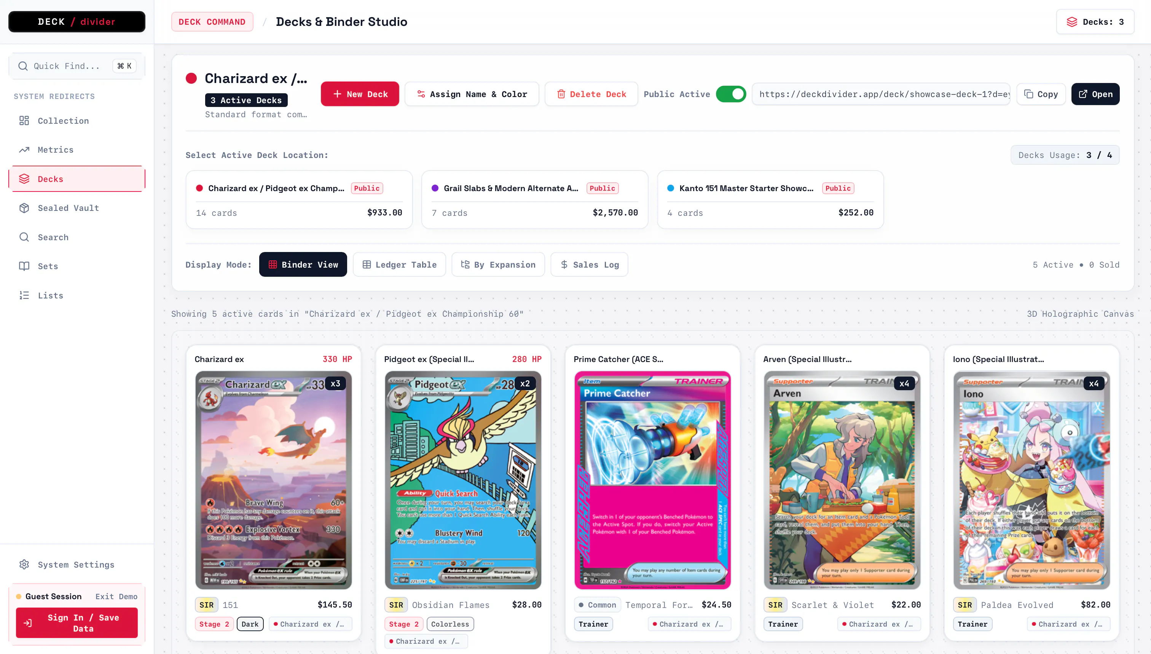Click the Decks layers icon in sidebar
1151x654 pixels.
(x=24, y=179)
